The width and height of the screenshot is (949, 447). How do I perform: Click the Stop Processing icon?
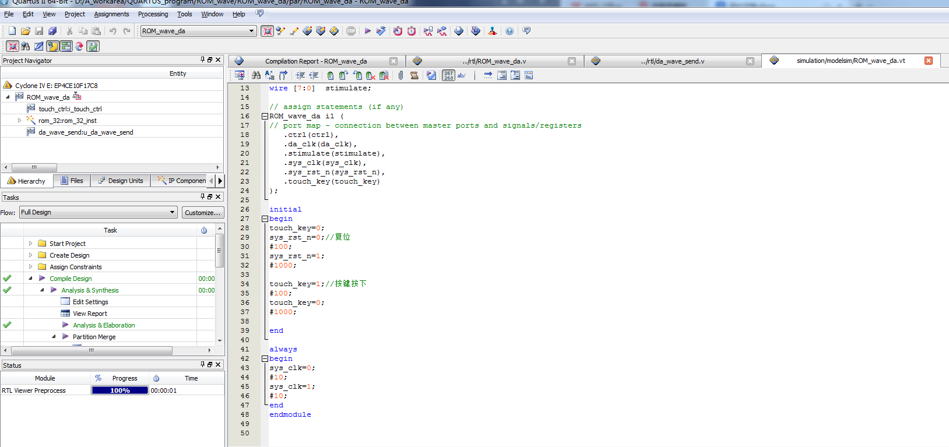point(351,31)
